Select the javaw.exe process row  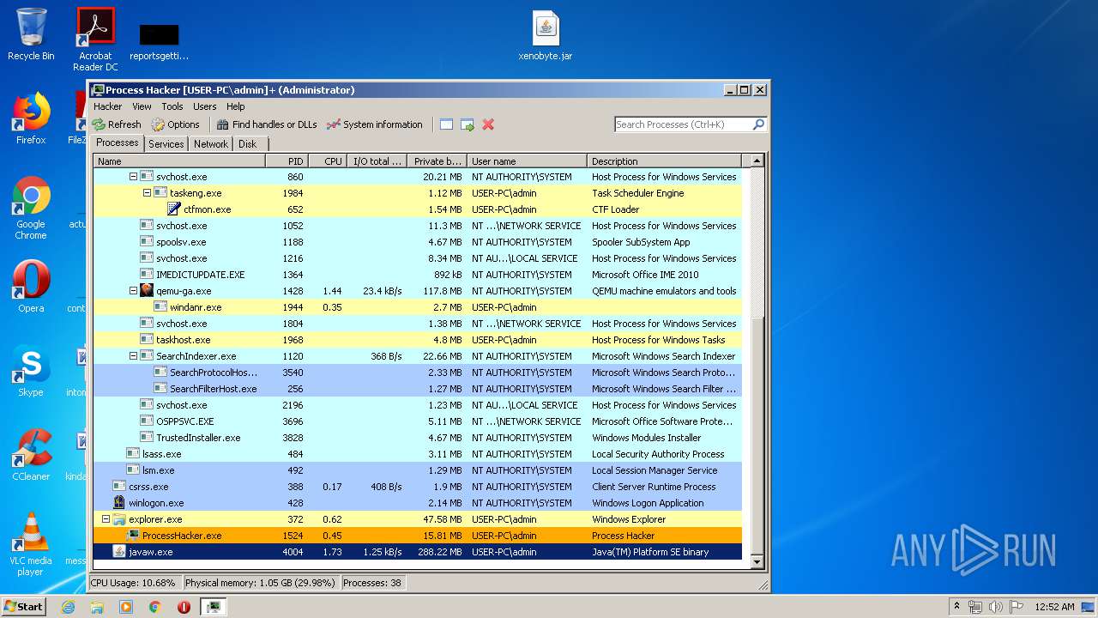418,552
